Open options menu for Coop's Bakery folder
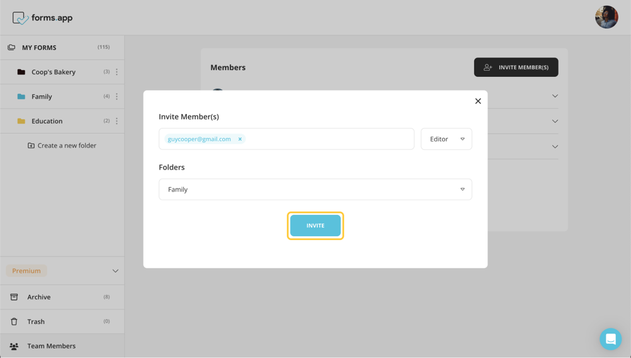631x358 pixels. pos(117,72)
